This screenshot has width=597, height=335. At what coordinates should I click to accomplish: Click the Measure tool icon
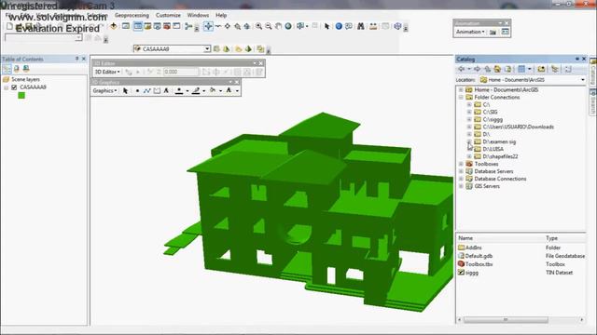coord(373,26)
